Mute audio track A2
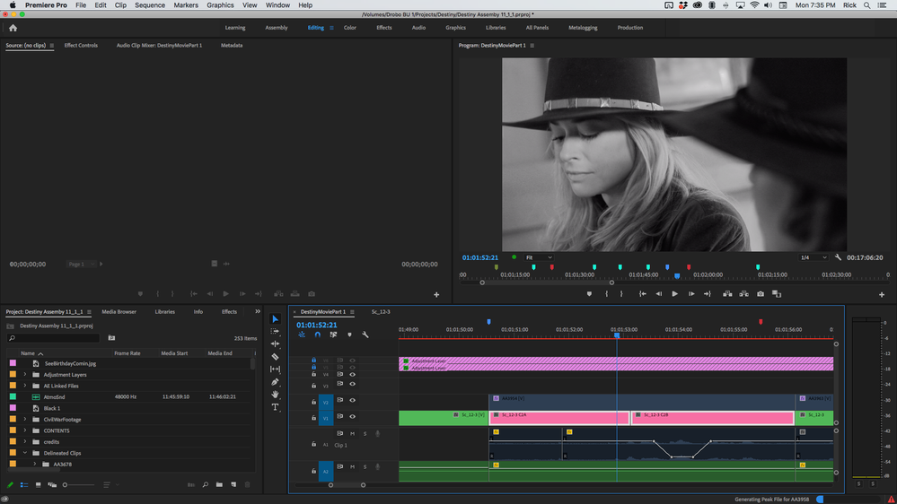 [352, 467]
